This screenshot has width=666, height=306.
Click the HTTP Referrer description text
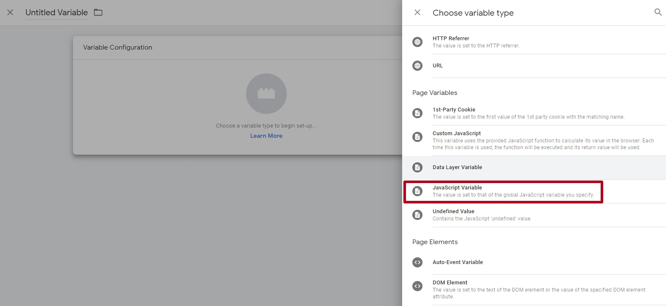pyautogui.click(x=476, y=46)
